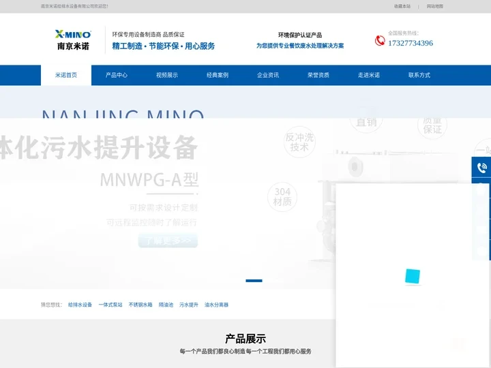This screenshot has height=368, width=491.
Task: Click the welcome text 南京米诺给排水设备有限公司欢迎您
Action: click(x=74, y=6)
